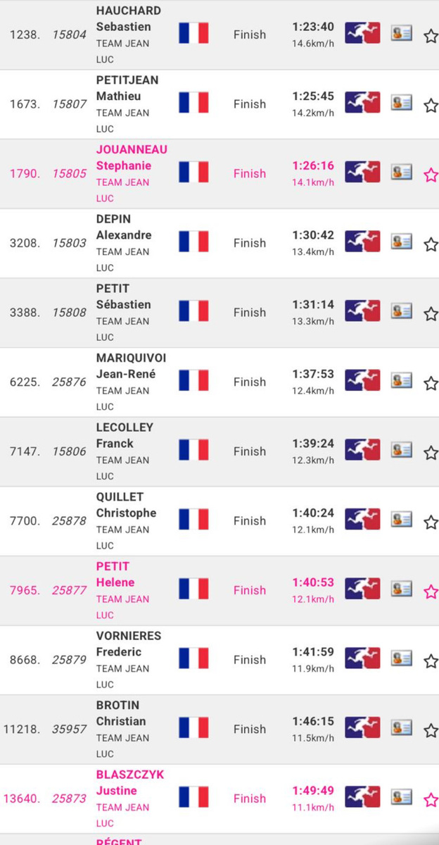Toggle the favorite star for LECOLLEY Franck
Screen dimensions: 439x845
[431, 453]
